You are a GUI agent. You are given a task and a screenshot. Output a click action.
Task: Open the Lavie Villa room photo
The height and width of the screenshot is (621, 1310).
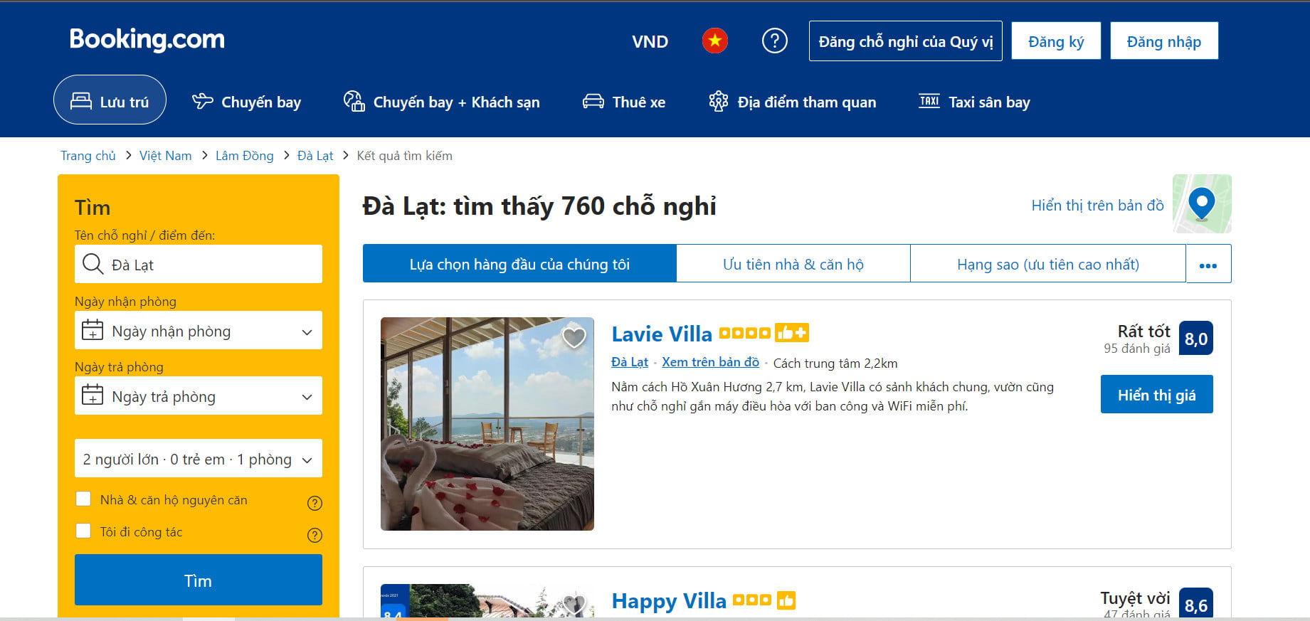click(x=487, y=424)
